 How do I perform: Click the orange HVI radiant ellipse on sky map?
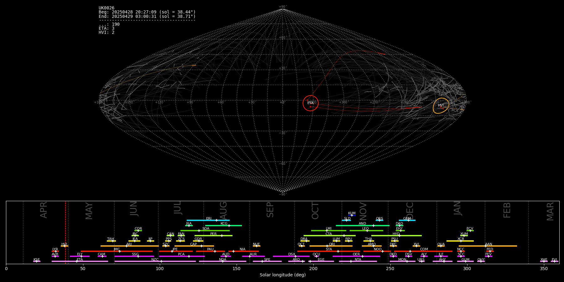(441, 106)
